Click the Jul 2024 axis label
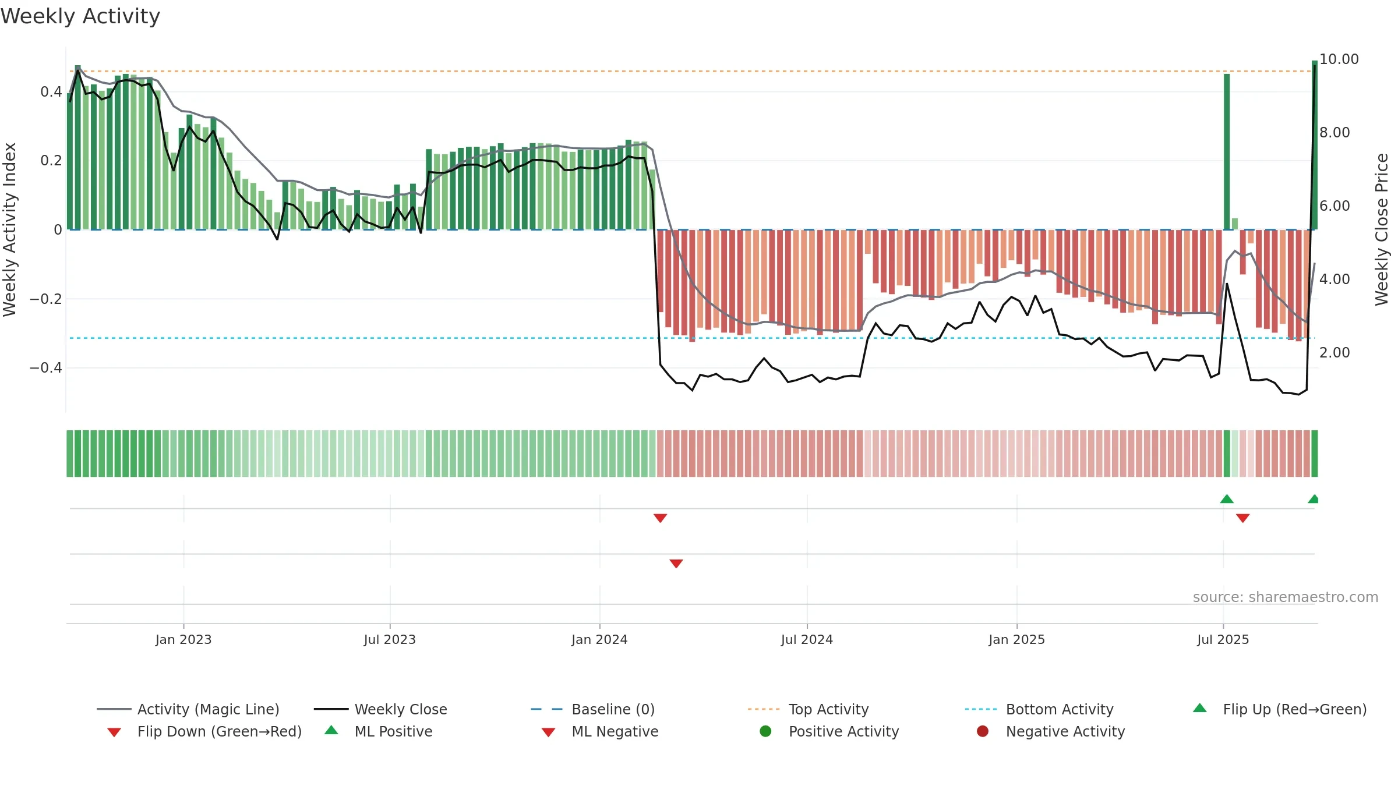Screen dimensions: 1398x786 click(807, 640)
